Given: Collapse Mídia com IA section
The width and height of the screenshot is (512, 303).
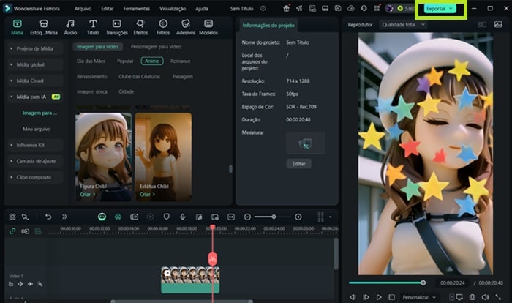Looking at the screenshot, I should pos(35,97).
